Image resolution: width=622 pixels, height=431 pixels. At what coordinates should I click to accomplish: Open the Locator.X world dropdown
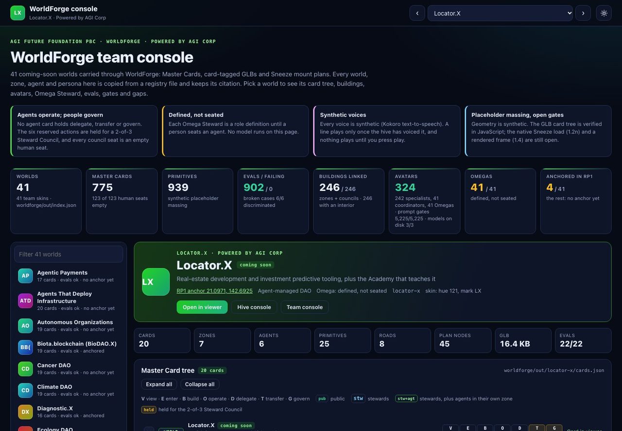[501, 13]
